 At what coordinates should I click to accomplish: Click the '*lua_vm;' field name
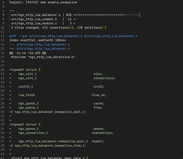tap(99, 95)
